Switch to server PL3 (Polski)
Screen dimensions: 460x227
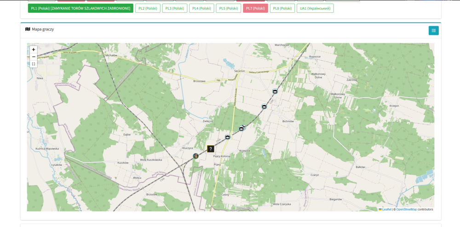pos(175,8)
